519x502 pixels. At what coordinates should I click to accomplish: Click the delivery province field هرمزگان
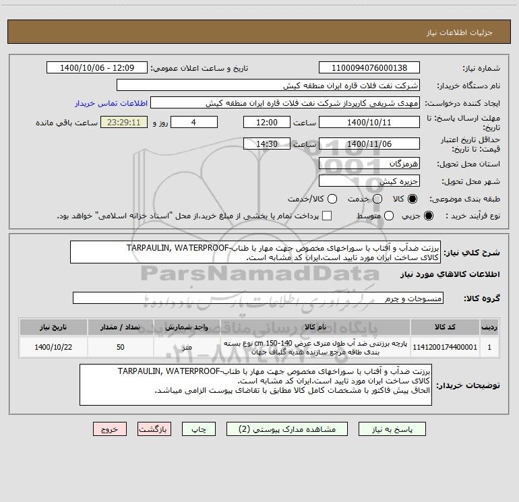click(369, 164)
